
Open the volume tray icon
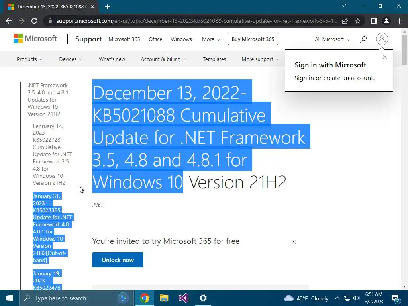tap(356, 298)
